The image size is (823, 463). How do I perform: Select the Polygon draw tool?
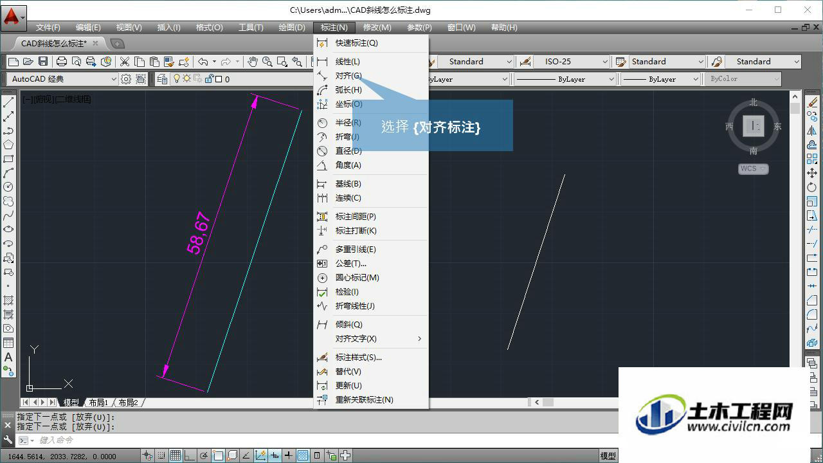(x=8, y=145)
